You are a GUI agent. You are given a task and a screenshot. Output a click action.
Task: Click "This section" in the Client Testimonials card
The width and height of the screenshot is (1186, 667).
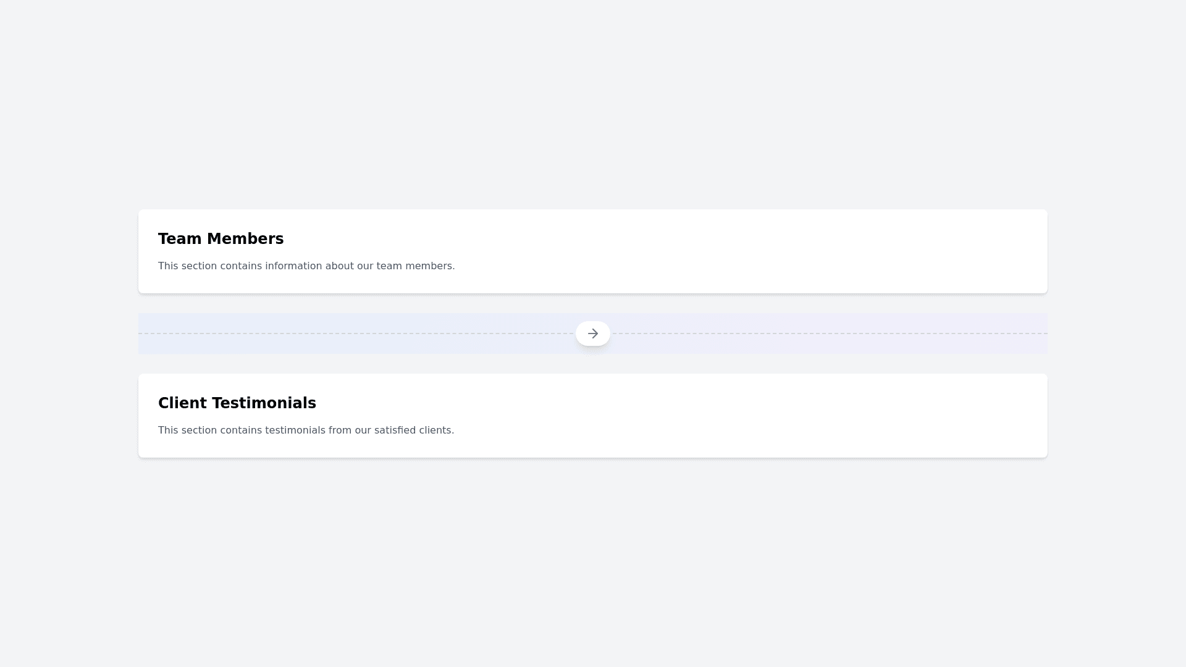pyautogui.click(x=187, y=430)
